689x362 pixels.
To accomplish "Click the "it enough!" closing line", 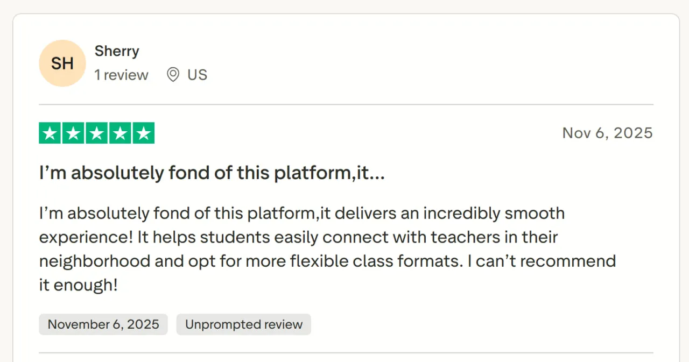I will [x=79, y=285].
